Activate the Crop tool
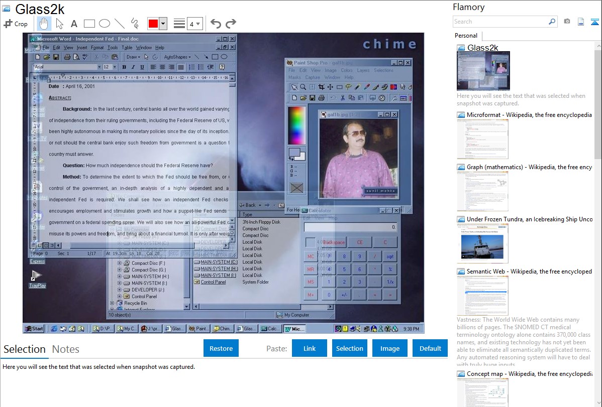The width and height of the screenshot is (602, 407). click(16, 24)
